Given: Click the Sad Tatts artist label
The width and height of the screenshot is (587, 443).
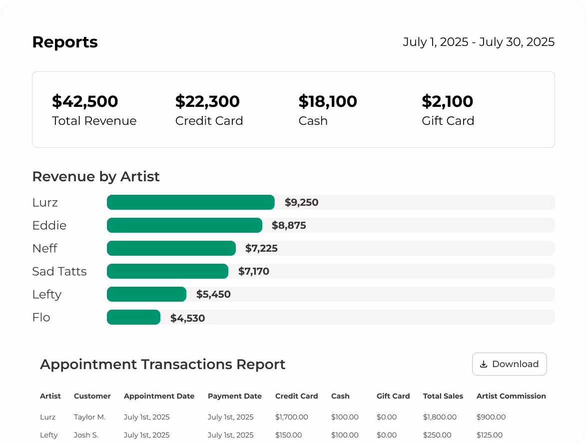Looking at the screenshot, I should click(x=59, y=271).
